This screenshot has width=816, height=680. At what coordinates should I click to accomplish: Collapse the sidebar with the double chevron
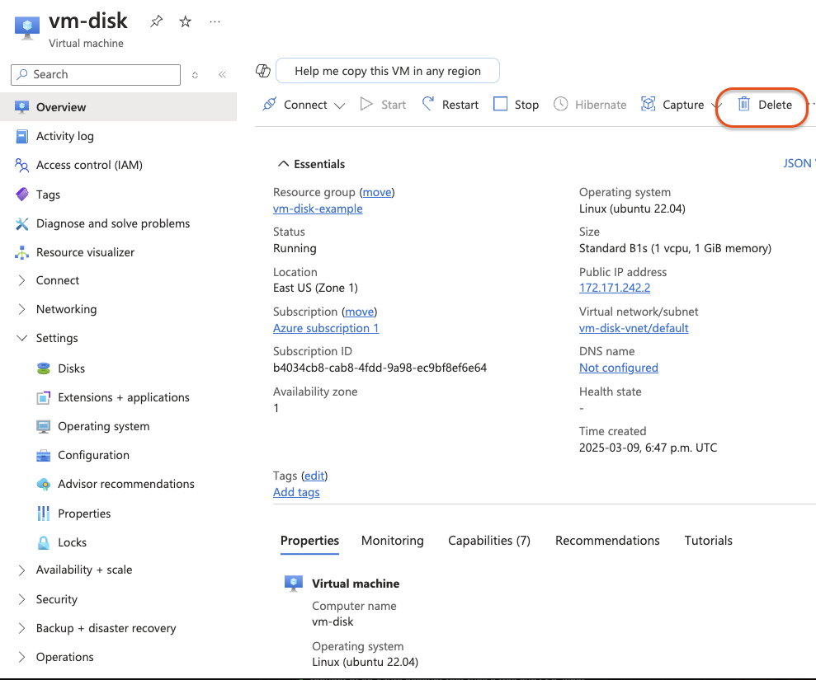[x=222, y=74]
